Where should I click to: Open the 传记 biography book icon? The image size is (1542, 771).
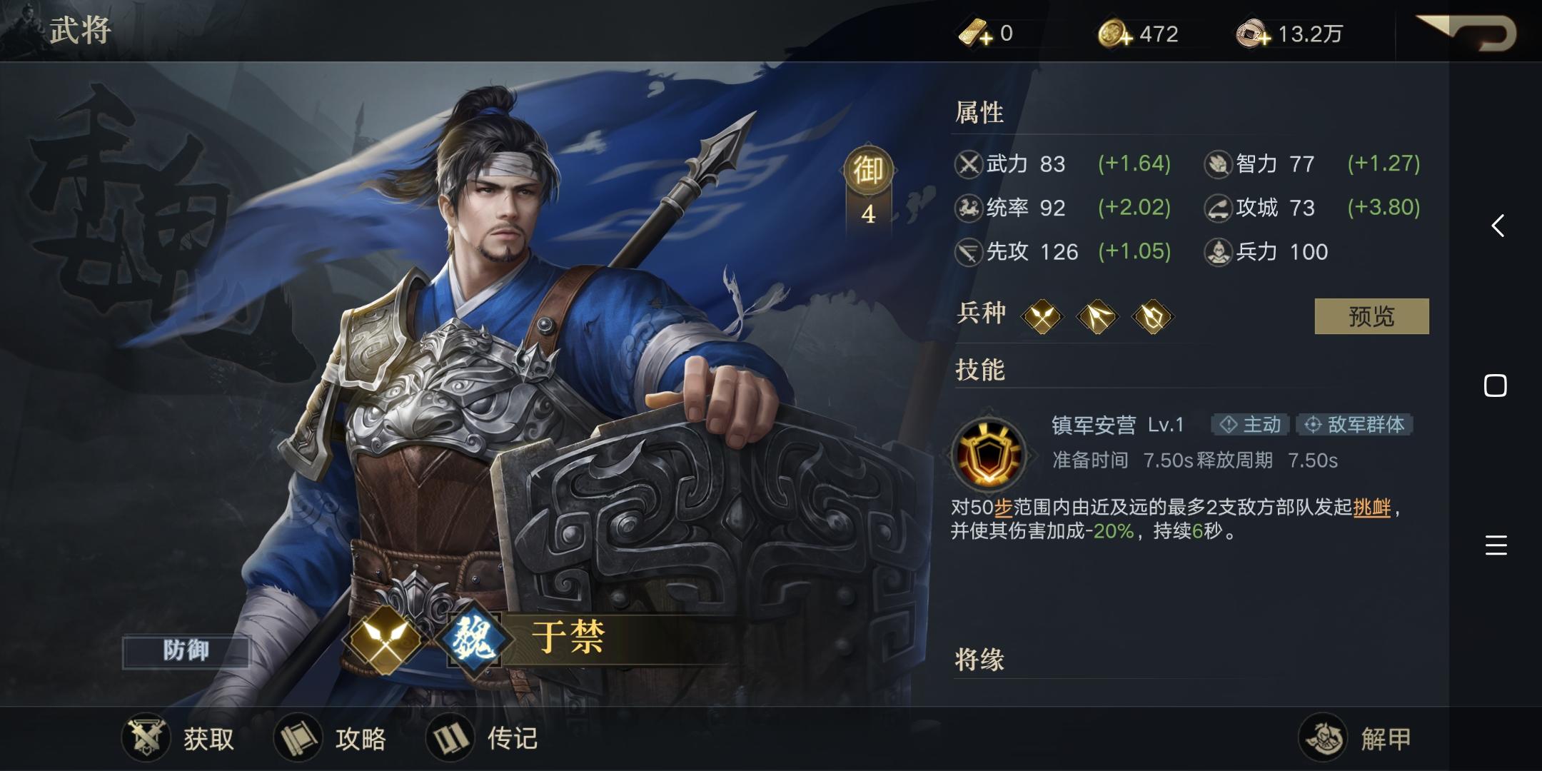pos(450,737)
